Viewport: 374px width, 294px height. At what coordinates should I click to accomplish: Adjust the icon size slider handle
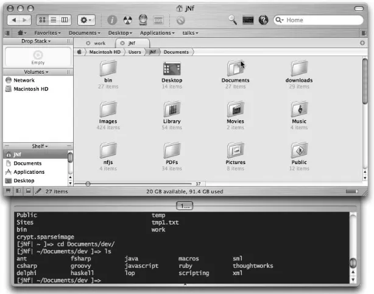88,184
